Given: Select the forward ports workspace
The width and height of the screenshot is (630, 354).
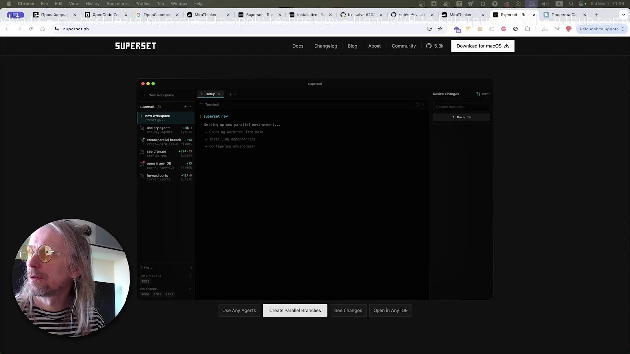Looking at the screenshot, I should [x=166, y=177].
